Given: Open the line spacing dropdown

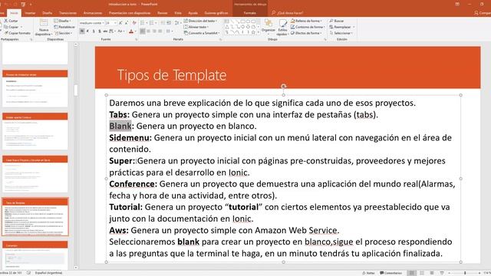Looking at the screenshot, I should [177, 23].
